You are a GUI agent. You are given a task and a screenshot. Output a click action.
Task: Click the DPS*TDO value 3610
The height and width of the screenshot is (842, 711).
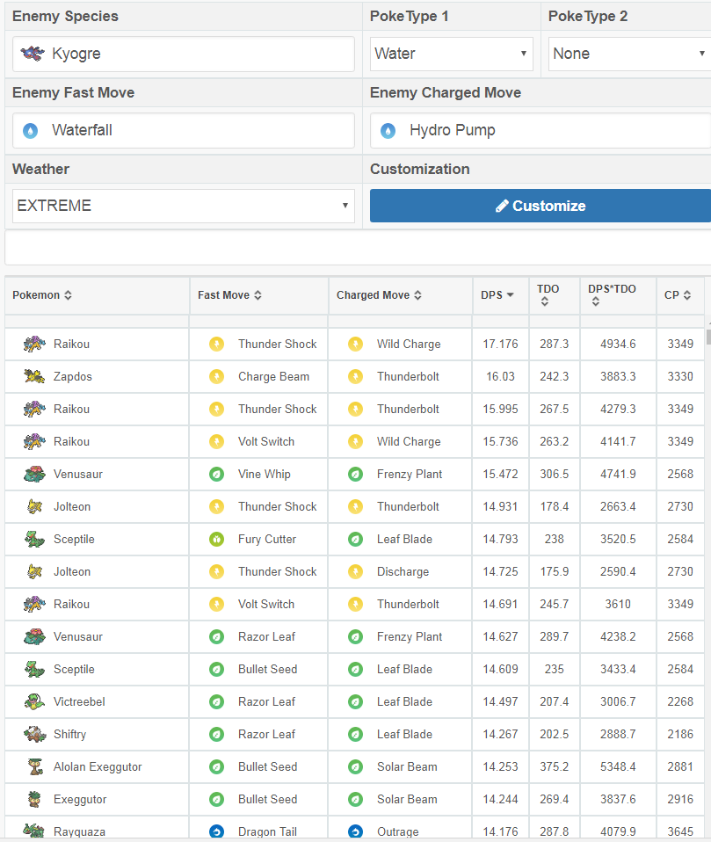[x=618, y=604]
